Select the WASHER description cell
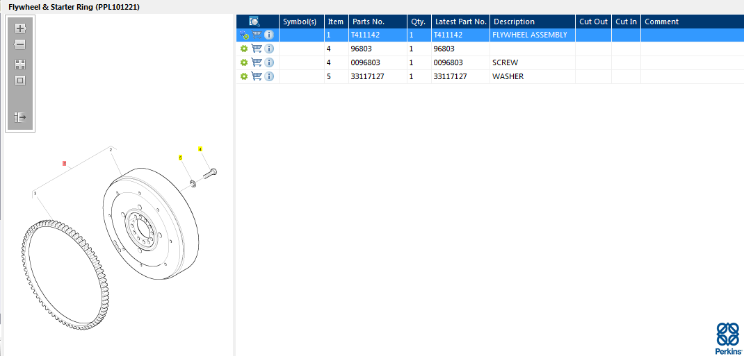Viewport: 744px width, 356px height. pyautogui.click(x=533, y=76)
